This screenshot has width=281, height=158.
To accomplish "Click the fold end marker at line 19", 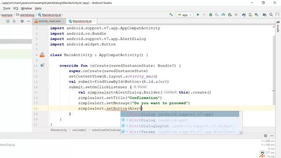I will click(x=48, y=114).
